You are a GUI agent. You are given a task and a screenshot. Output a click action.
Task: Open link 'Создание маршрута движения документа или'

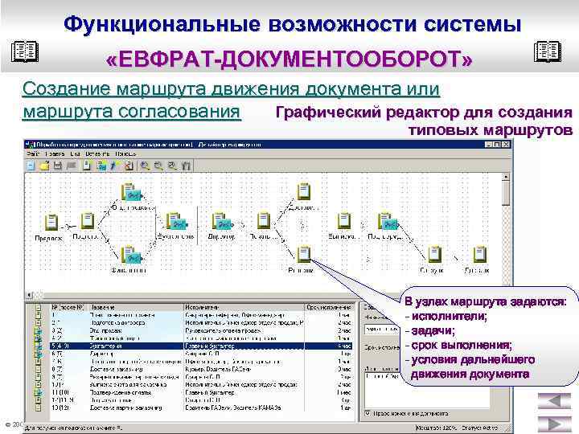pos(231,89)
